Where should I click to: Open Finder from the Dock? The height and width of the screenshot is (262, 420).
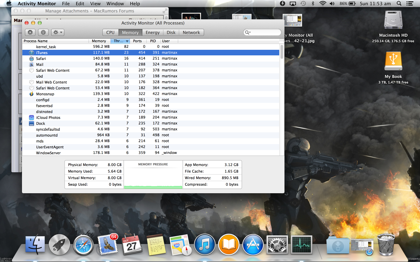tap(35, 245)
